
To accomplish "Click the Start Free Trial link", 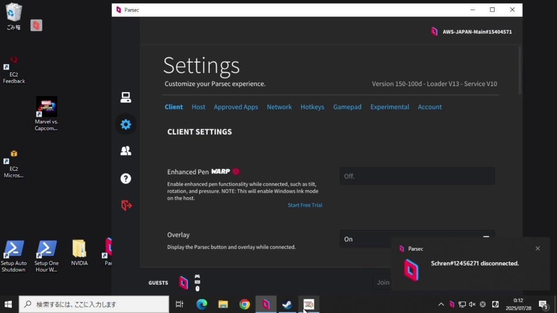I will (x=305, y=205).
